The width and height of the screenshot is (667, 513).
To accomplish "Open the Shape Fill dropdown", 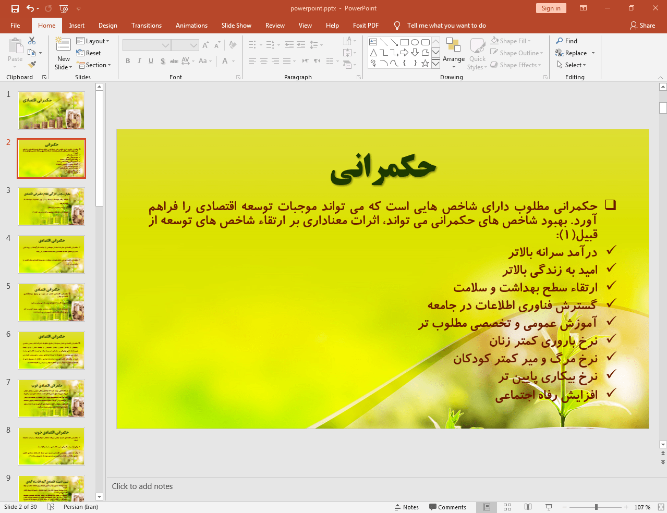I will (x=511, y=41).
